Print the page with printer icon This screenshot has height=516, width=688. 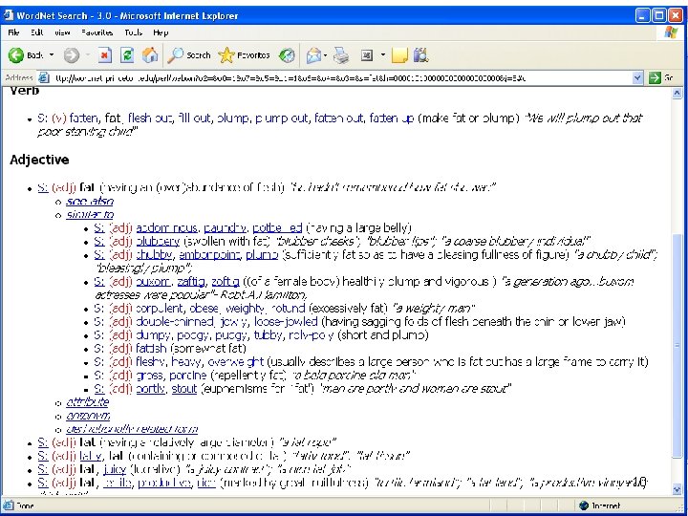341,55
